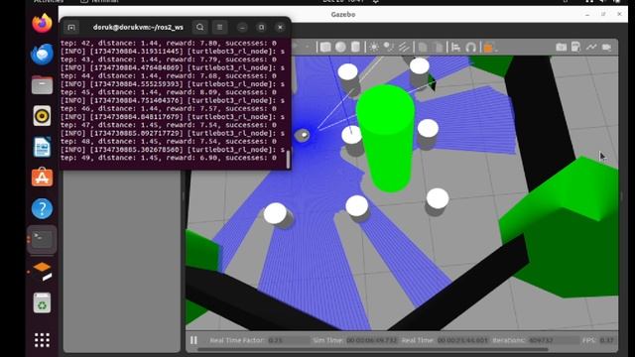
Task: Add a point light to the scene
Action: click(x=374, y=48)
